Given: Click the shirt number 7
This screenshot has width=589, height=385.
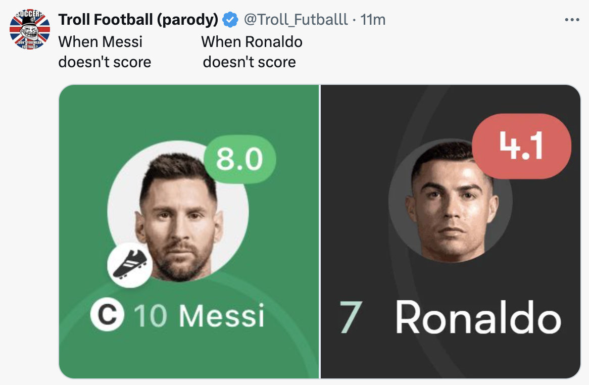Looking at the screenshot, I should [x=350, y=318].
